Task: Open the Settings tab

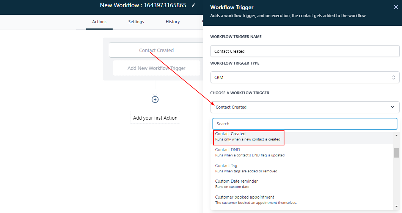Action: 136,22
